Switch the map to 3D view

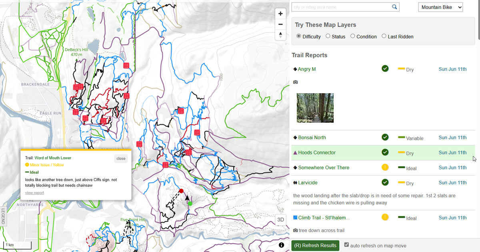[x=280, y=220]
